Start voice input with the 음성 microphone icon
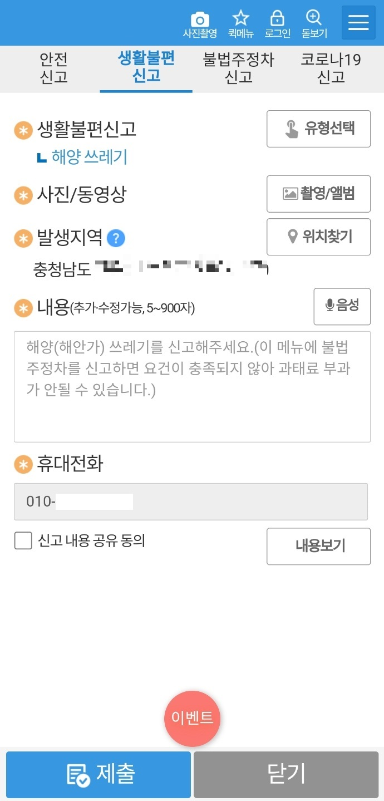 [x=342, y=307]
